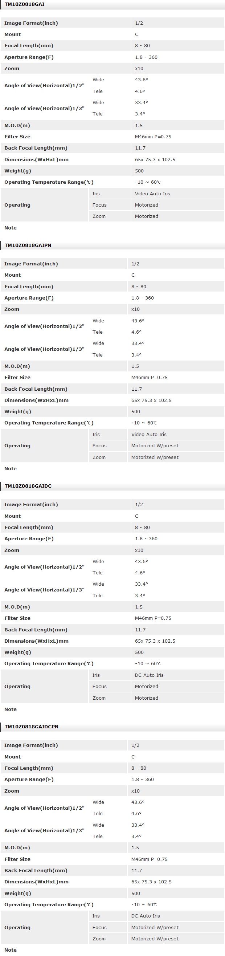Click Dimensions(WxHxL)mm label in TM10Z0818GAIDC table
The width and height of the screenshot is (225, 956).
(36, 641)
